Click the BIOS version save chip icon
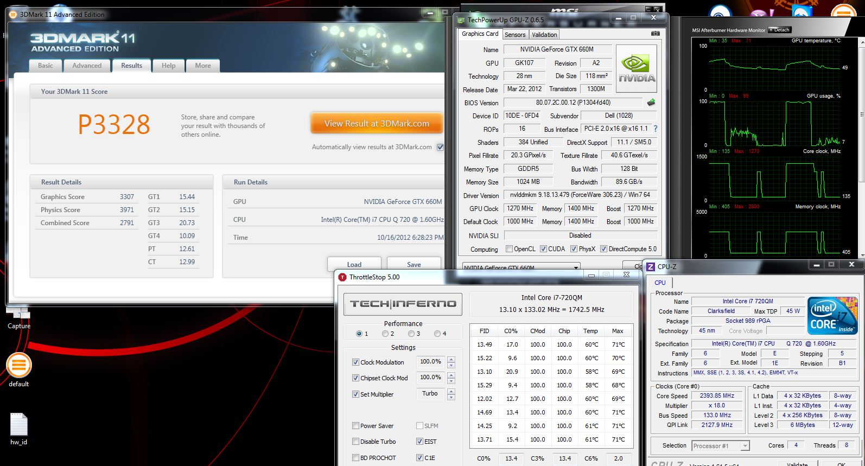 click(x=651, y=102)
